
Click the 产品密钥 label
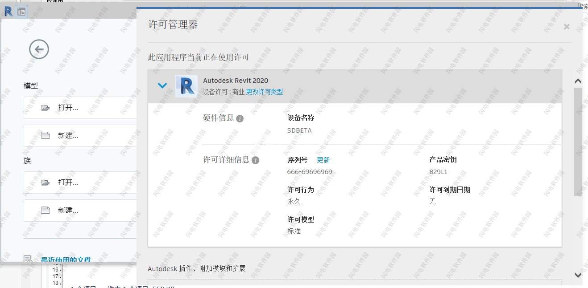pyautogui.click(x=443, y=160)
